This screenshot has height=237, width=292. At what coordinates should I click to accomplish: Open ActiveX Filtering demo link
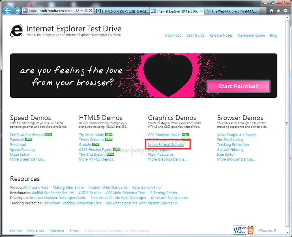230,150
